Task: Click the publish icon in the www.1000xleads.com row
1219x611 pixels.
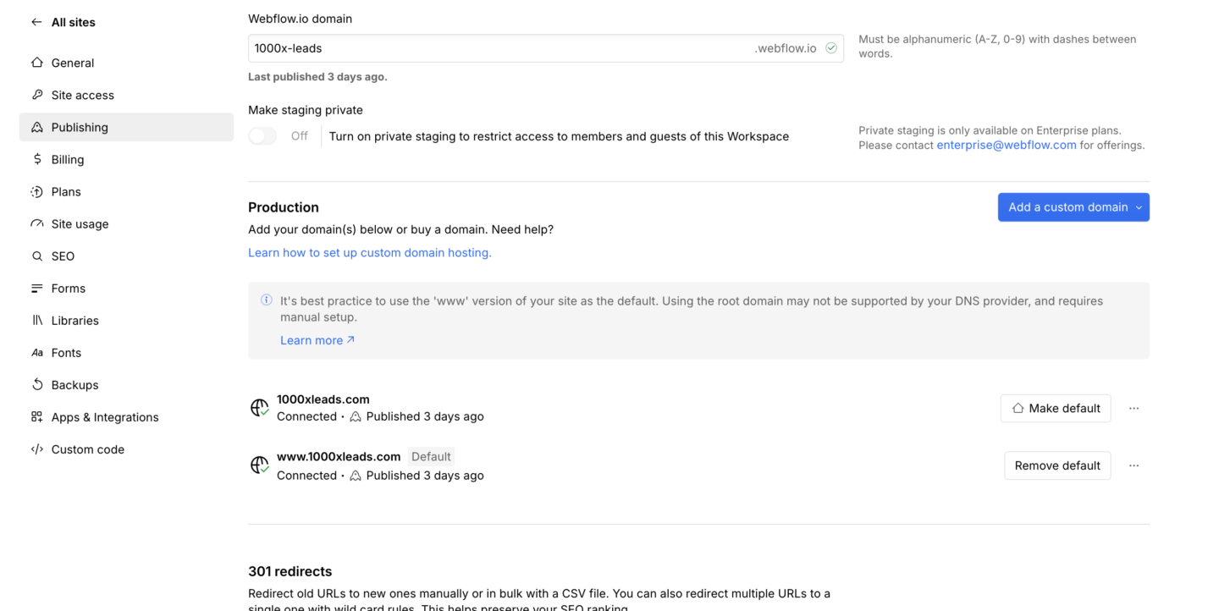Action: (356, 476)
